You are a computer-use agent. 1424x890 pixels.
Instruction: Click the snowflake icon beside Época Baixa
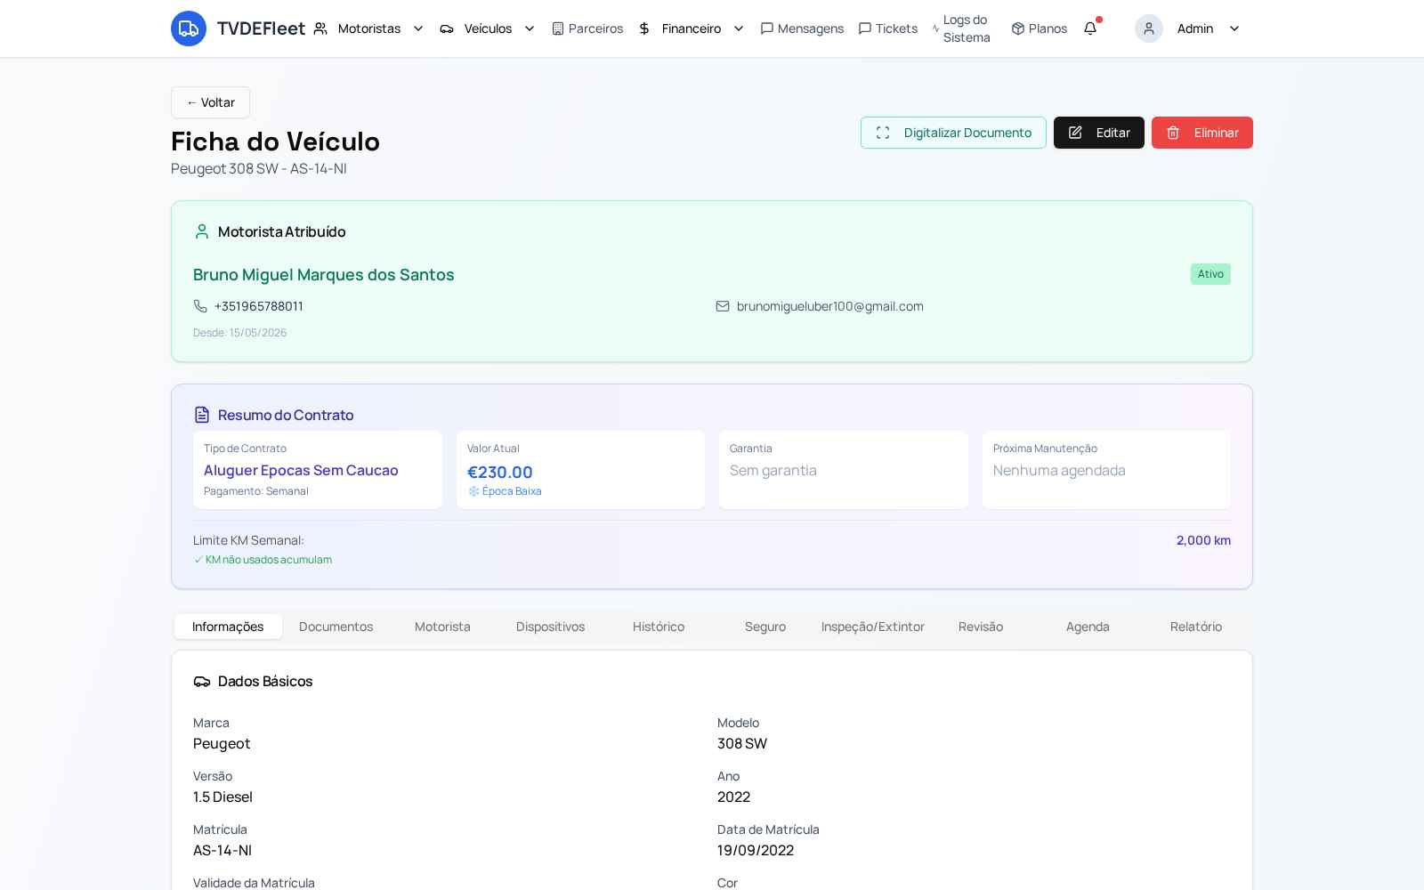tap(473, 491)
